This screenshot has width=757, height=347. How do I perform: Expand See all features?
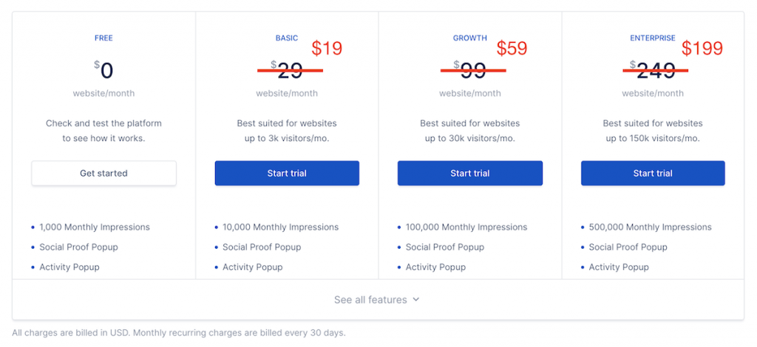377,300
